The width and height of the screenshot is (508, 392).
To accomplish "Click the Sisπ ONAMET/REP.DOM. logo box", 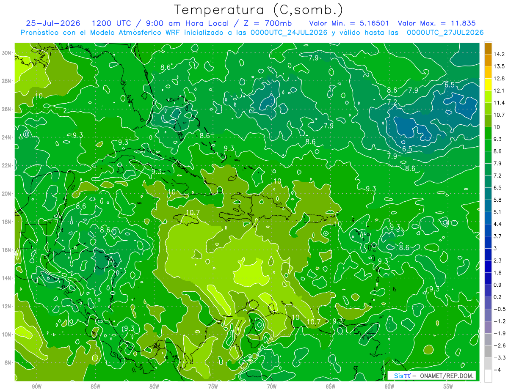I will pos(431,376).
